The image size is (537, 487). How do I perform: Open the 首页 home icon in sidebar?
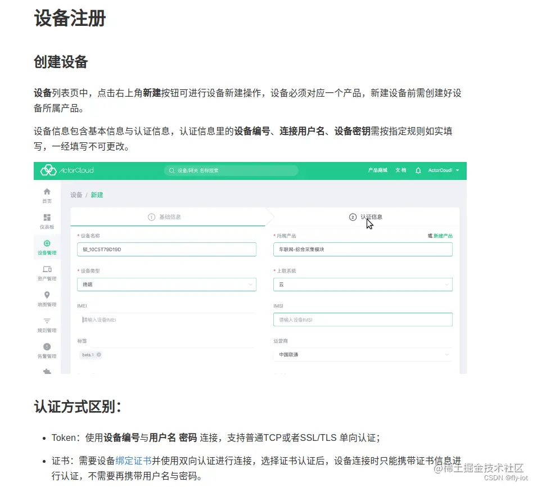(47, 194)
